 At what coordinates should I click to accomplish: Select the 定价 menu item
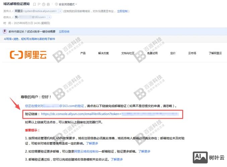173,53
